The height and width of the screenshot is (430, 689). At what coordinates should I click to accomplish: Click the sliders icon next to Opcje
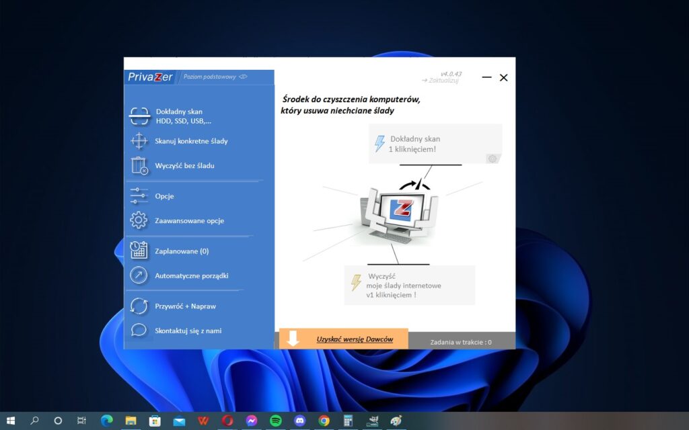[139, 196]
